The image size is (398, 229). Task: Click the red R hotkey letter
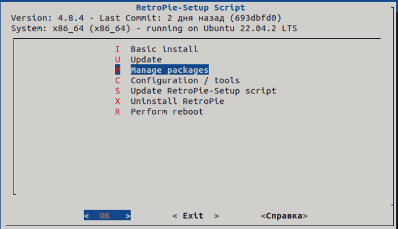(117, 112)
